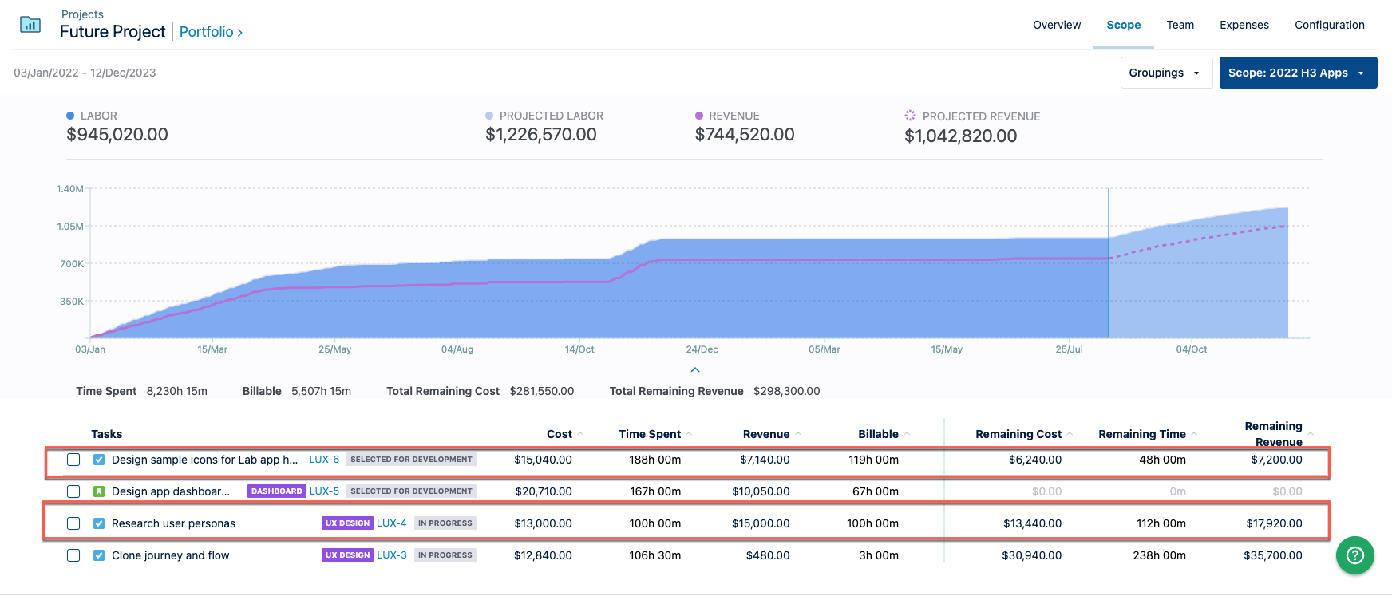Click task icon beside Research user personas
Screen dimensions: 1392x596
[99, 523]
